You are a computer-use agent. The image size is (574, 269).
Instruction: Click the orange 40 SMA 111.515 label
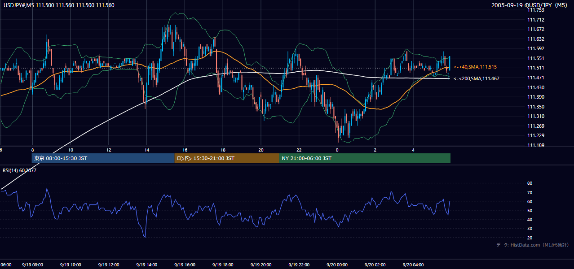[475, 67]
